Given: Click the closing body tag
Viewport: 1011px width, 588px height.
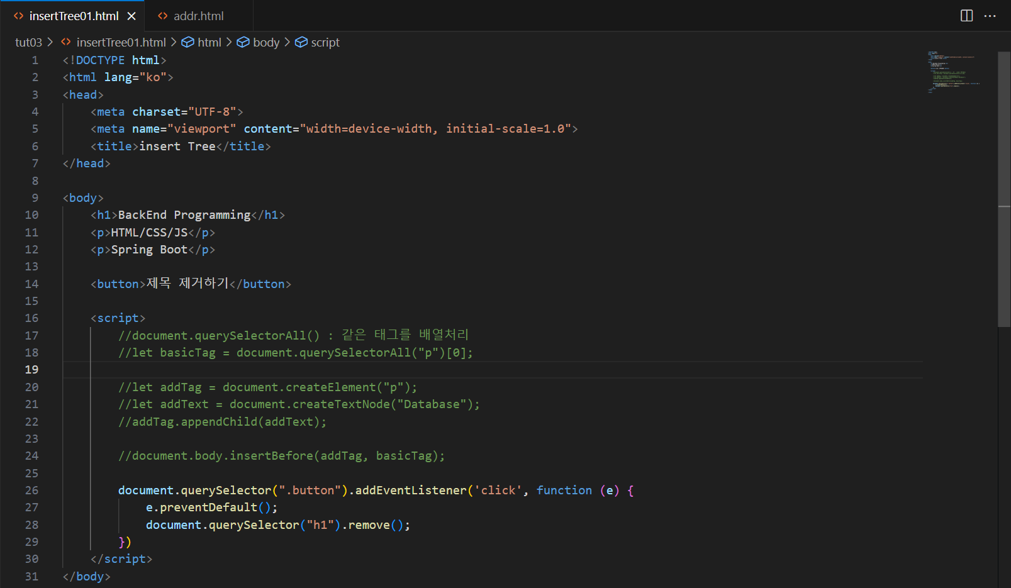Looking at the screenshot, I should coord(87,577).
